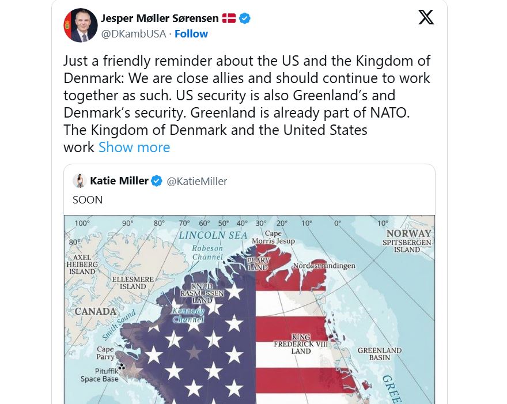Follow the @DKambUSA account
Viewport: 507px width, 404px height.
click(x=191, y=34)
